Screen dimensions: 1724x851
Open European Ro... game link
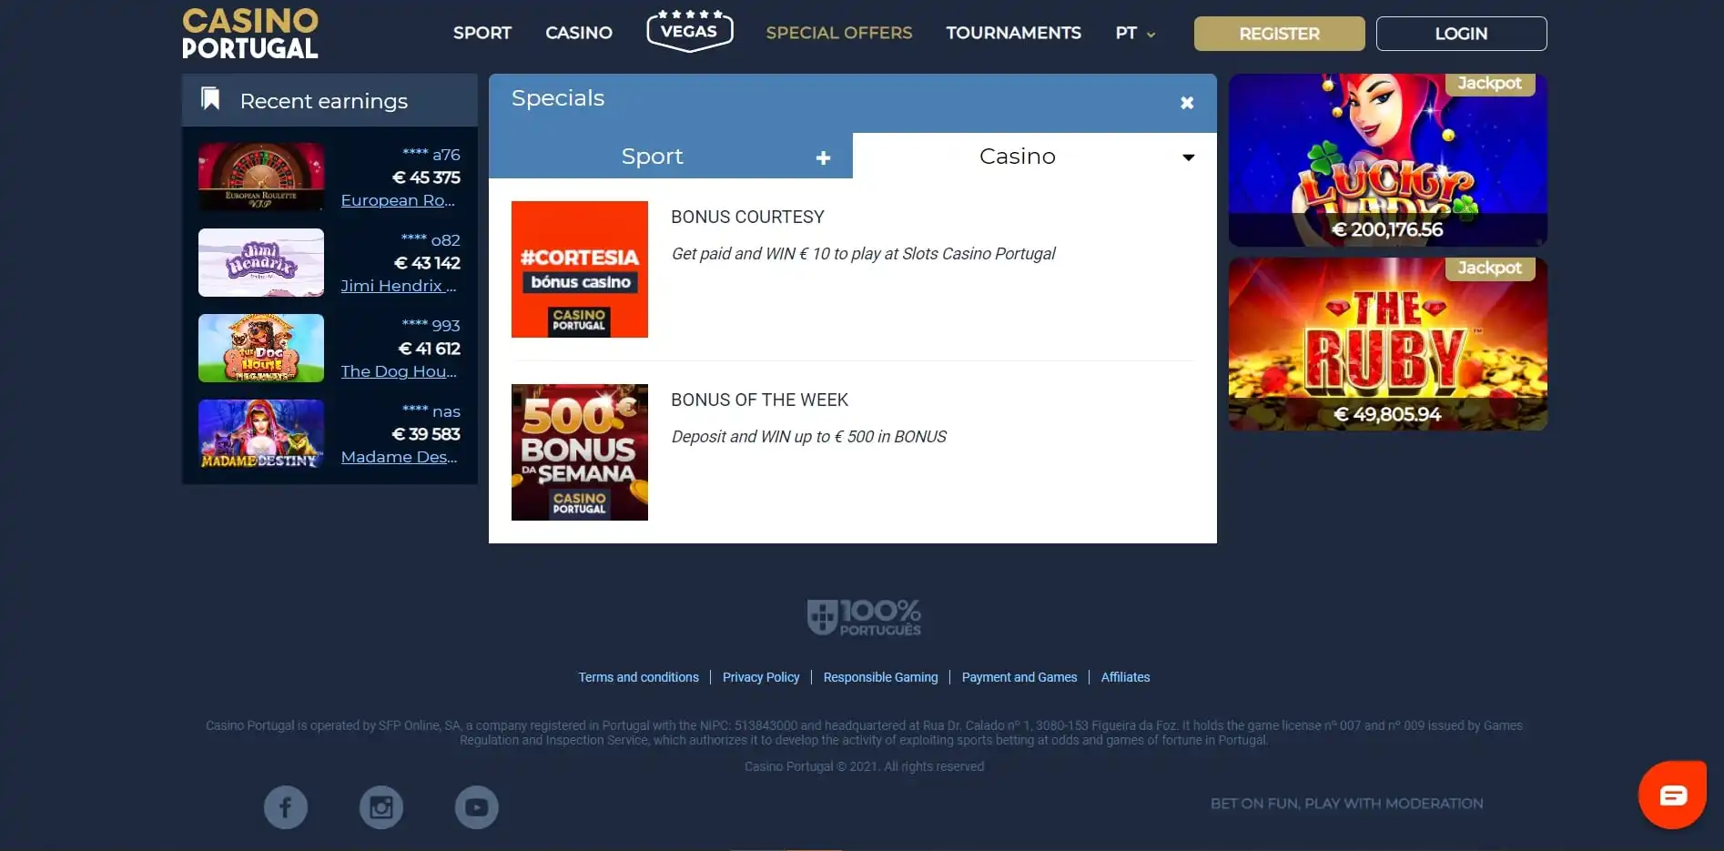point(398,200)
